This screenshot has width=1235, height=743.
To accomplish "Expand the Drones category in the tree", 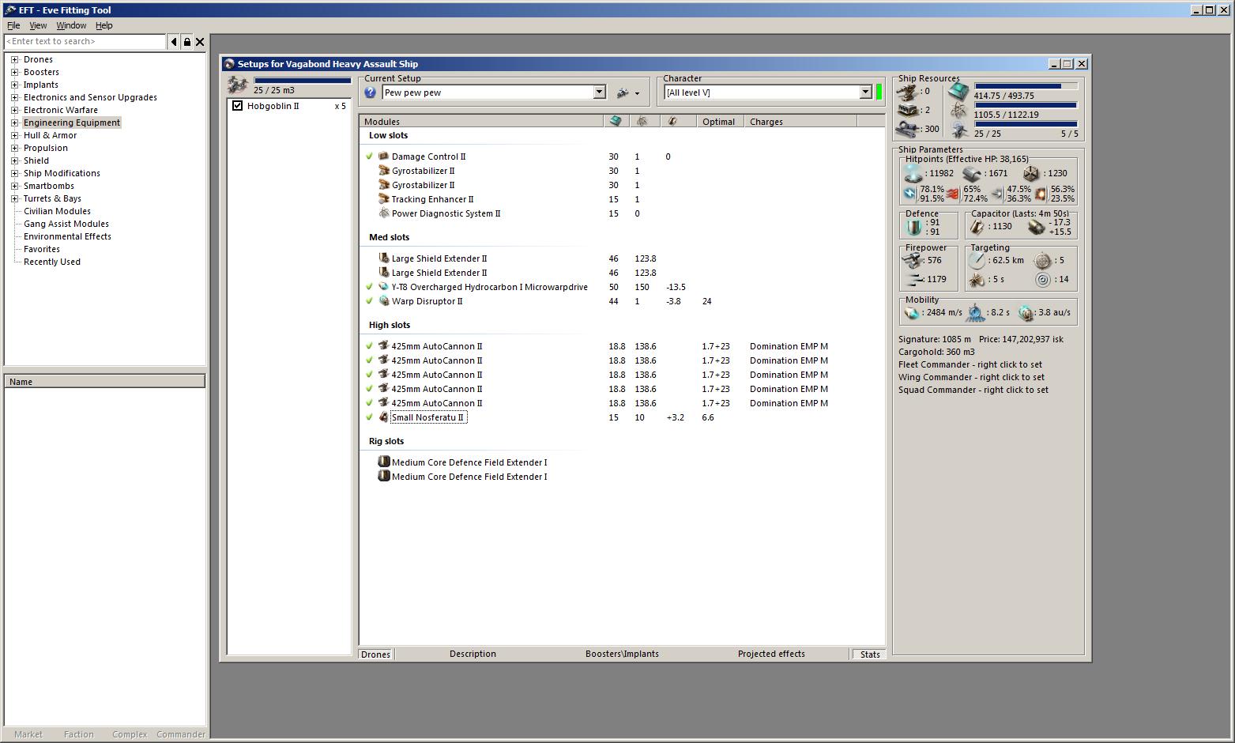I will [14, 59].
